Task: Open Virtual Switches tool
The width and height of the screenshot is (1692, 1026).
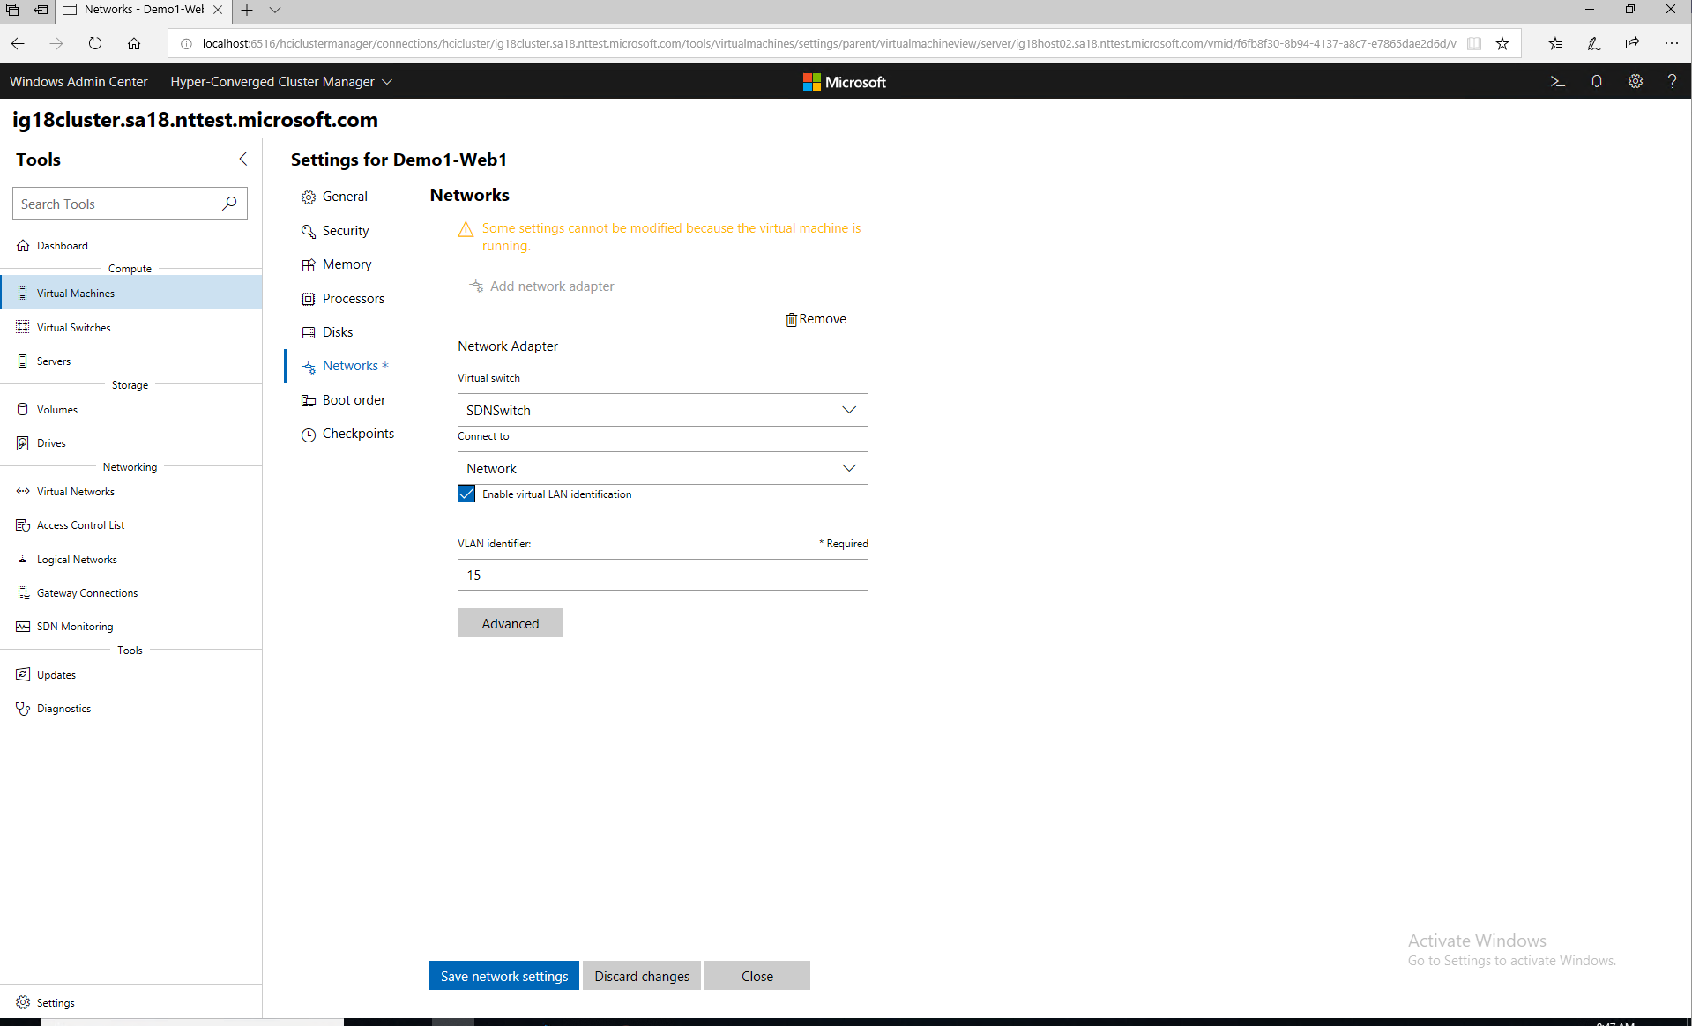Action: coord(130,327)
